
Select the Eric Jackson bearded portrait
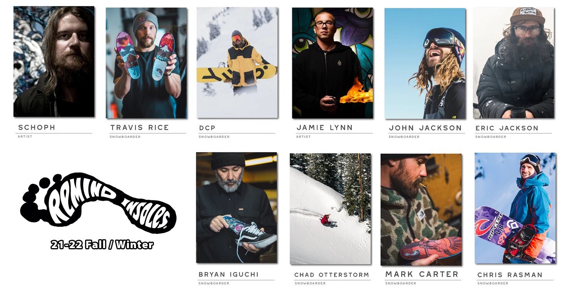pyautogui.click(x=514, y=63)
